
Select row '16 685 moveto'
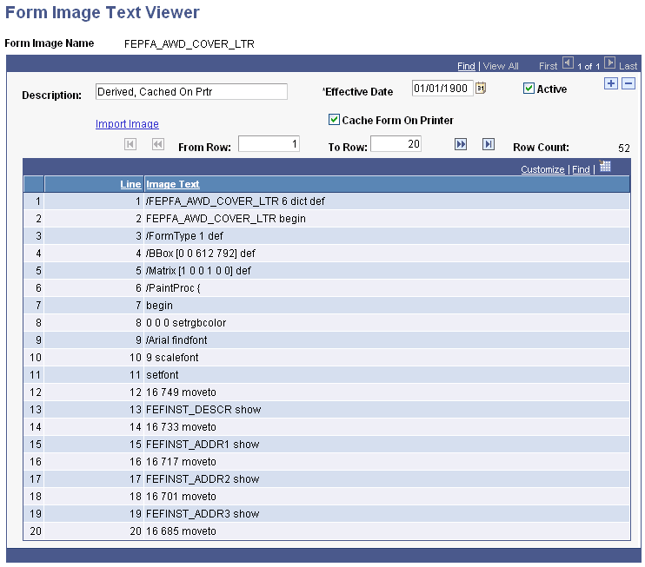[327, 531]
